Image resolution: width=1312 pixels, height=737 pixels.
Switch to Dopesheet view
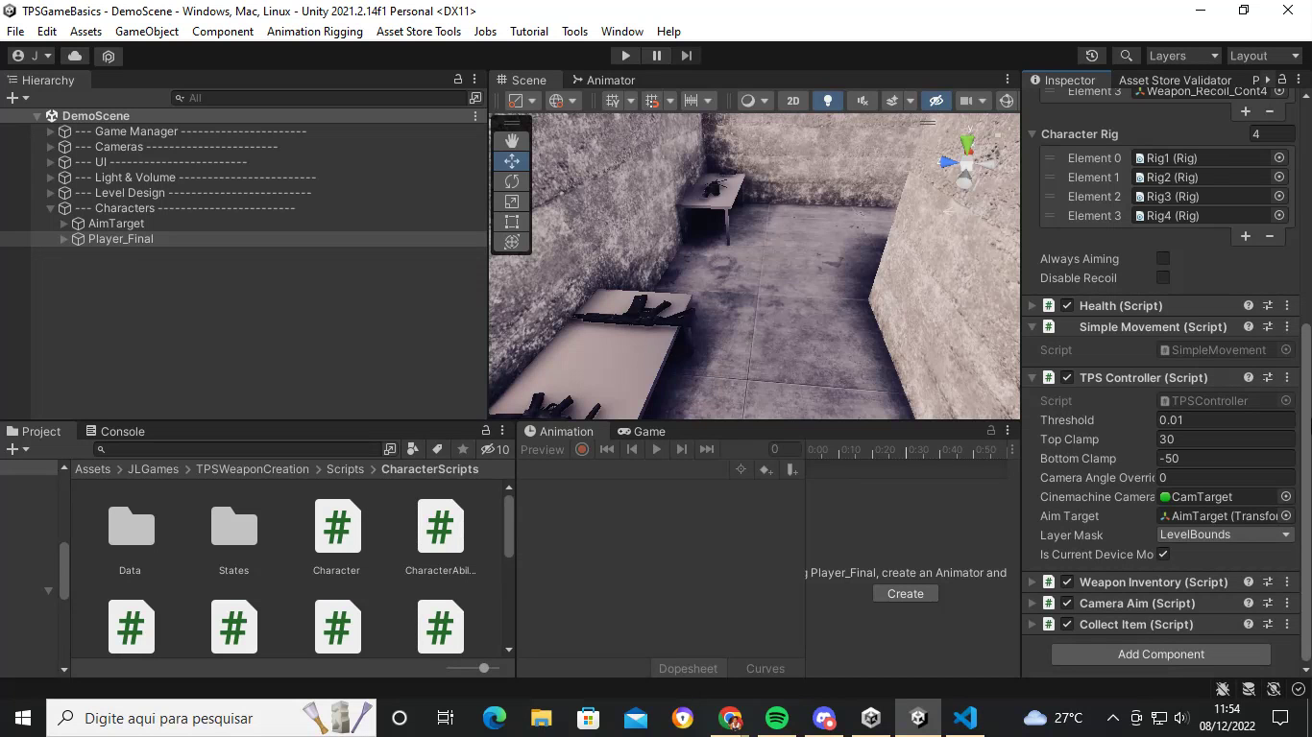pyautogui.click(x=688, y=668)
